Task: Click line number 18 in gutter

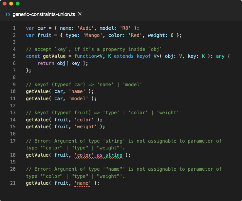Action: point(13,155)
